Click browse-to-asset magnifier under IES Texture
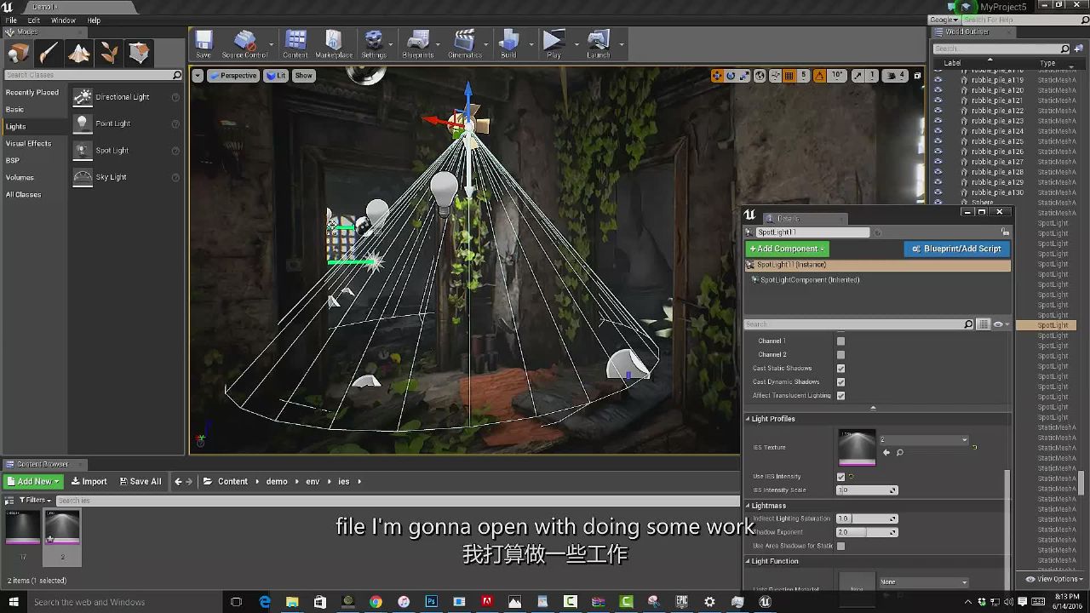The width and height of the screenshot is (1090, 613). coord(899,453)
